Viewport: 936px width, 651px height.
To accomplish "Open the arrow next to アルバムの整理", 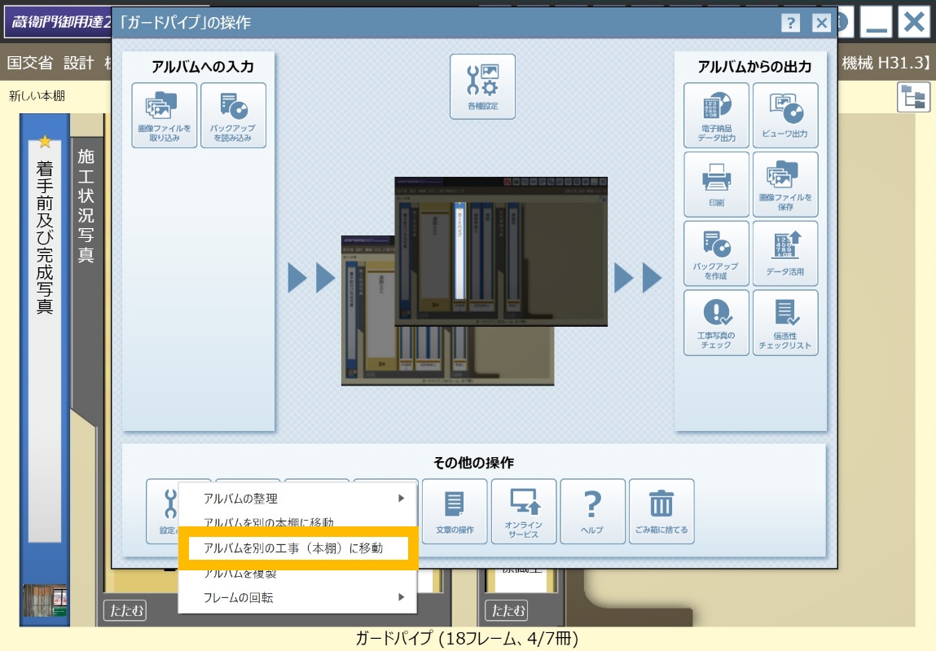I will pos(402,498).
